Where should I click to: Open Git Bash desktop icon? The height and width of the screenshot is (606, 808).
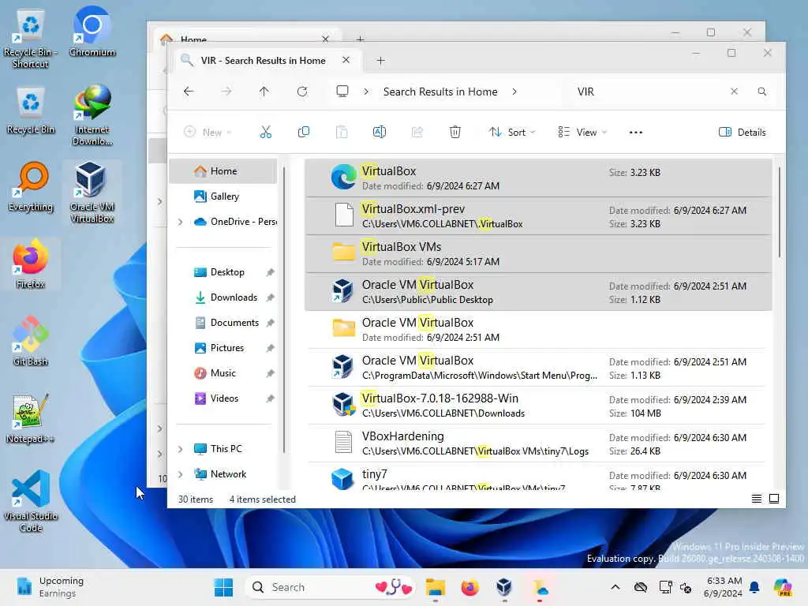point(31,341)
